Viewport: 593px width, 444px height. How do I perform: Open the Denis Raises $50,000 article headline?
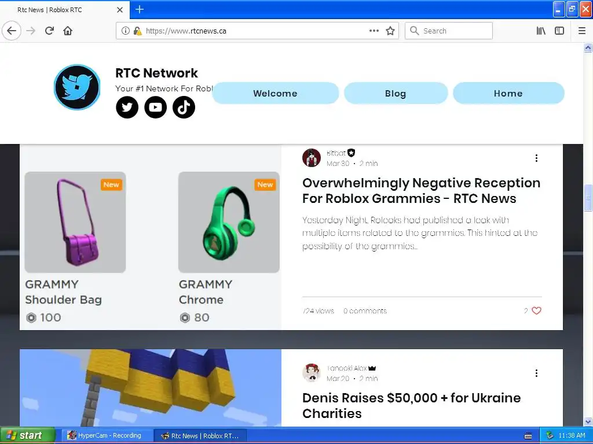pos(412,405)
